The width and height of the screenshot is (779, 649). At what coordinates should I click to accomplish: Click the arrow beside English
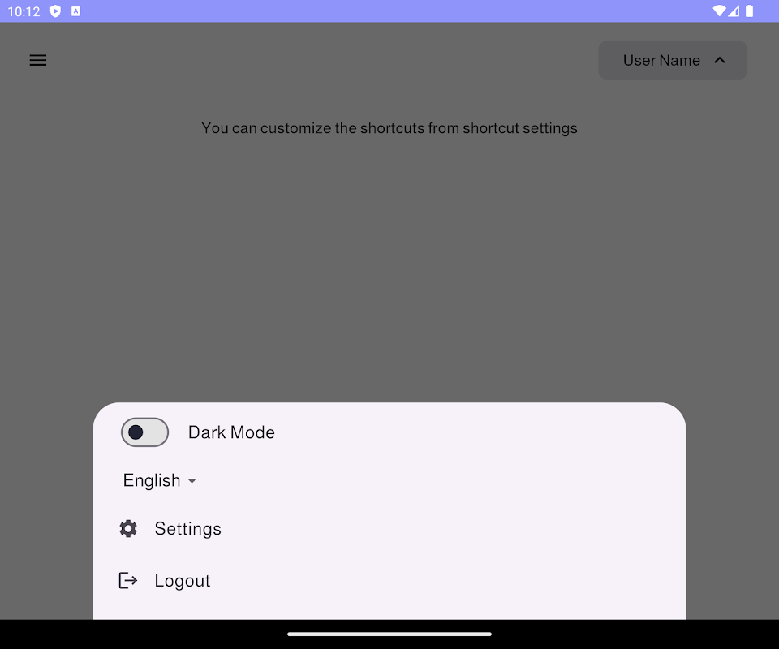192,481
